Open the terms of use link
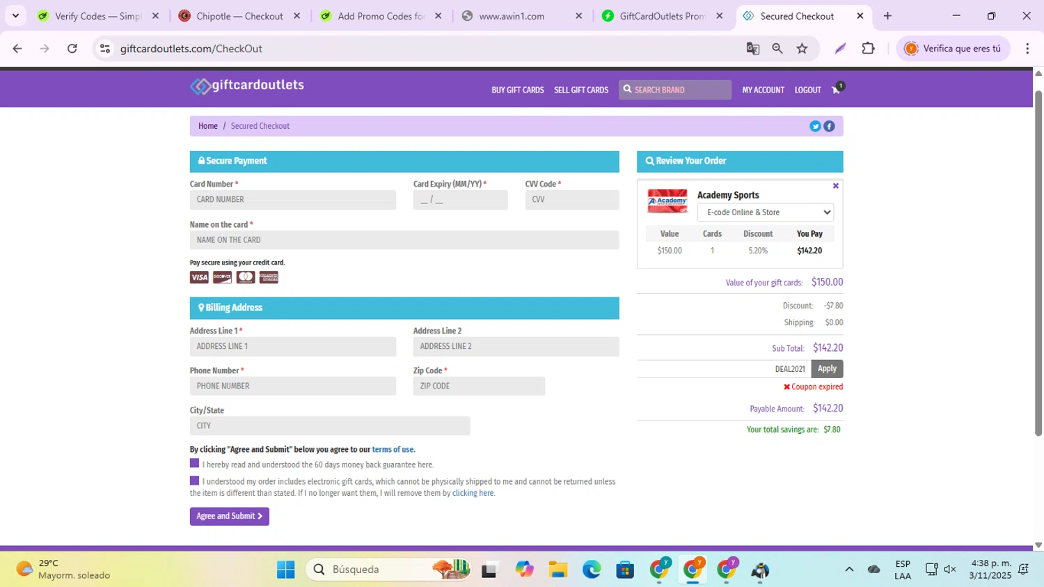 [x=393, y=450]
